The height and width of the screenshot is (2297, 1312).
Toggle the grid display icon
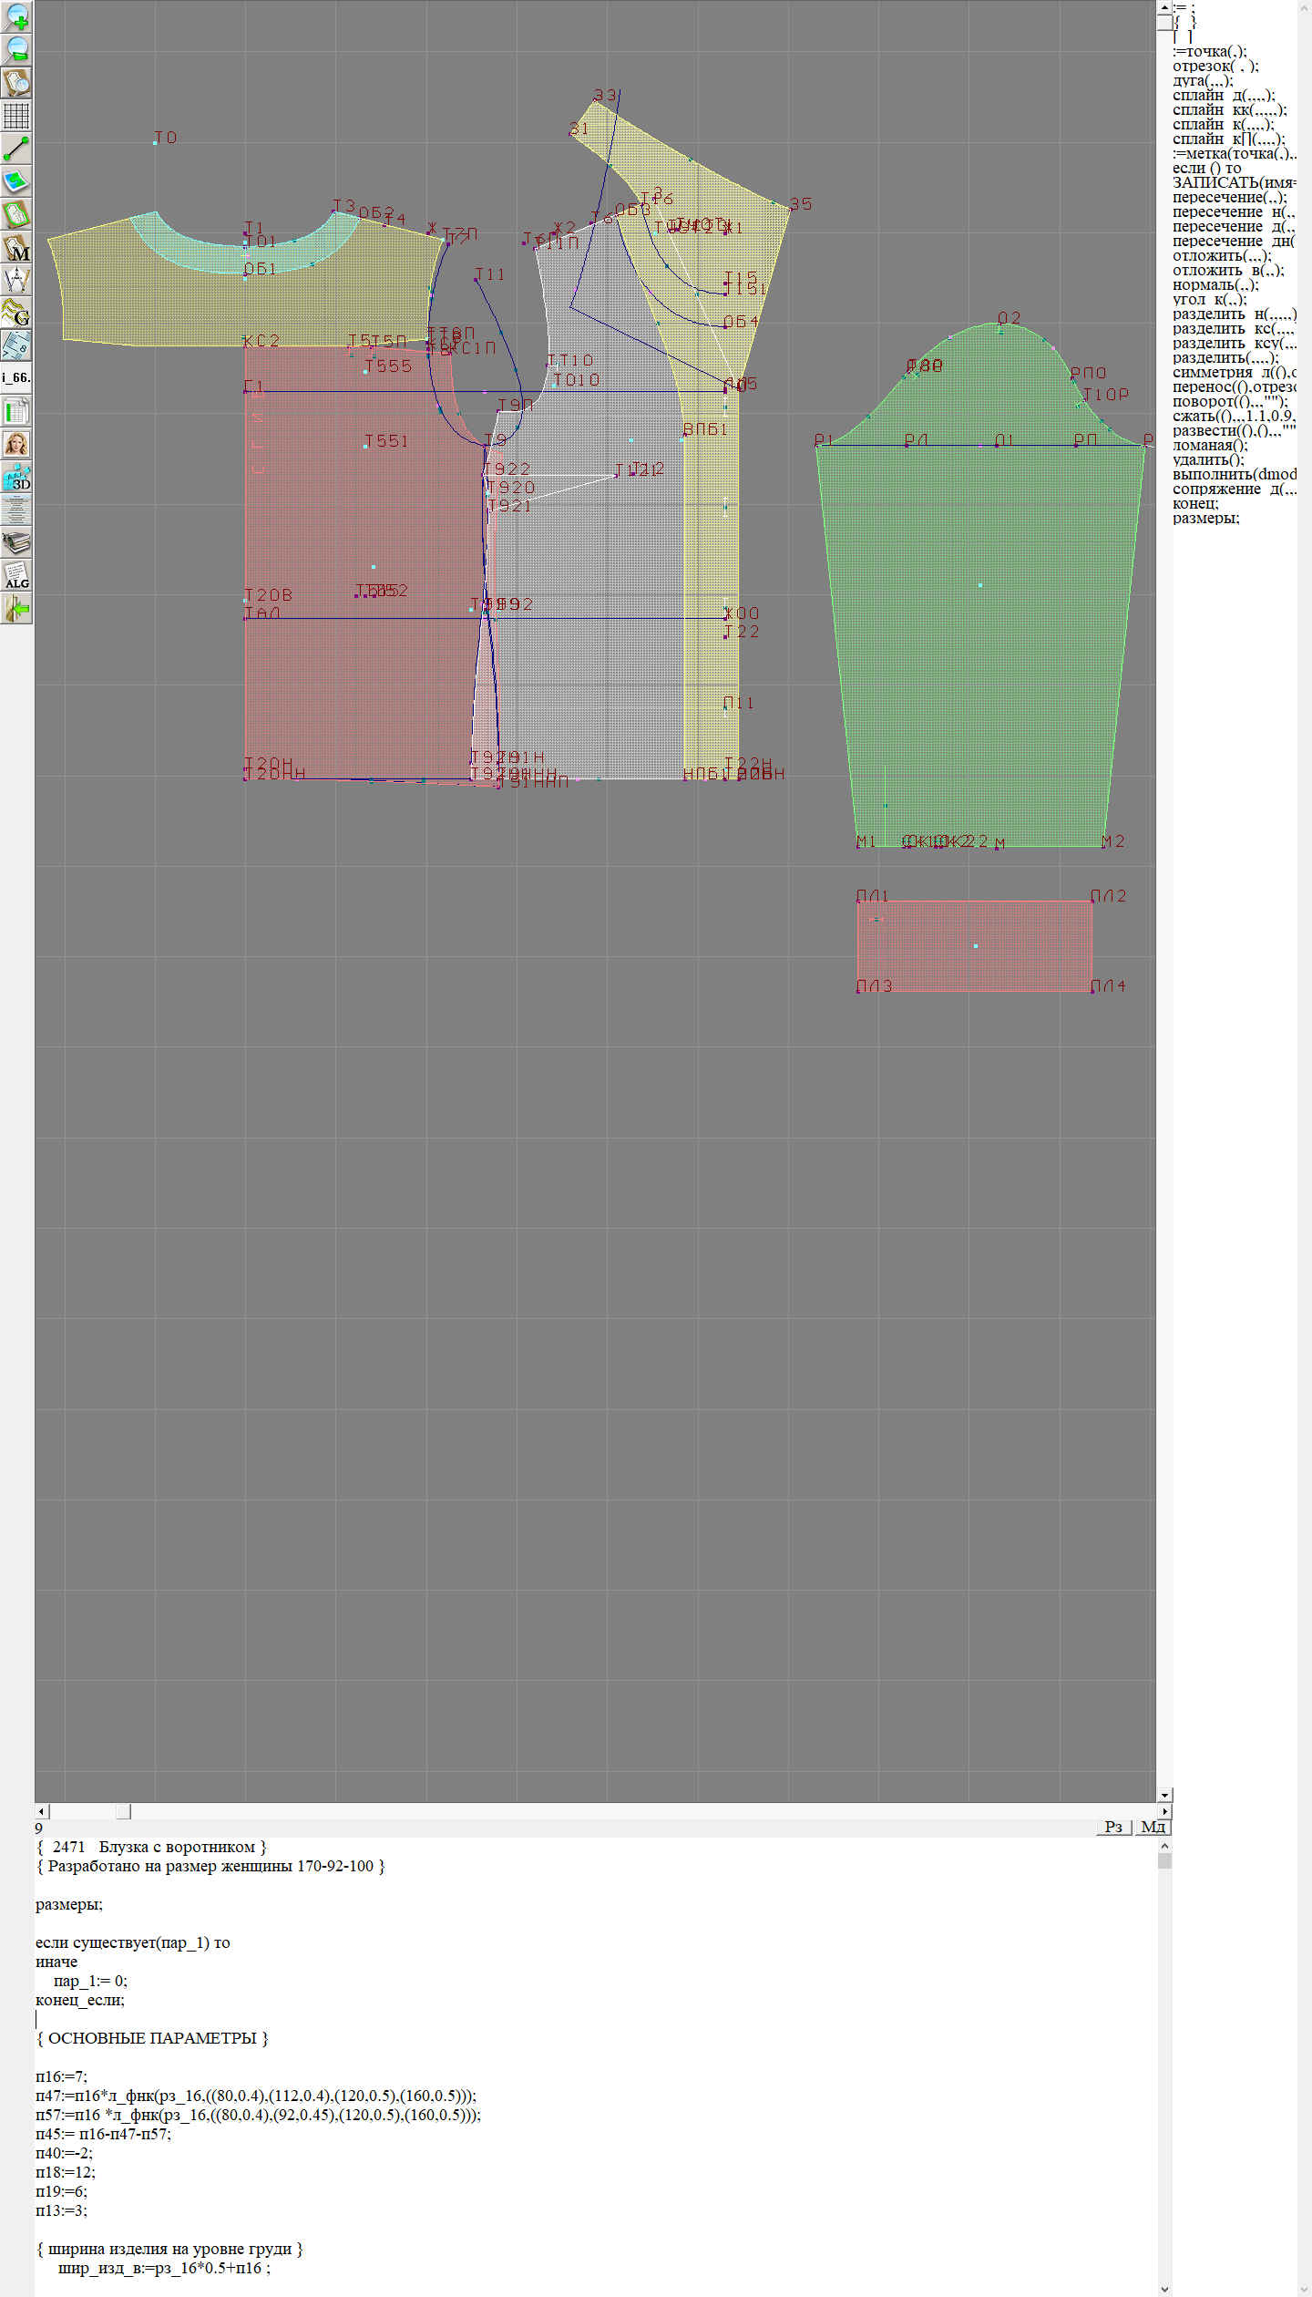[16, 116]
